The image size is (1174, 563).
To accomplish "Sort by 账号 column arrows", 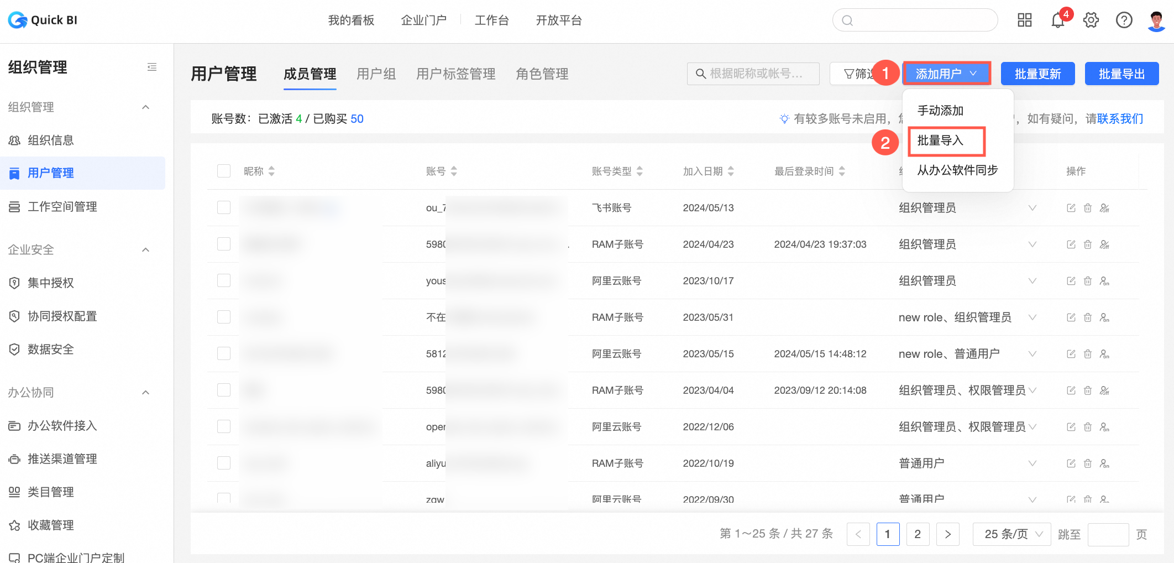I will coord(454,171).
